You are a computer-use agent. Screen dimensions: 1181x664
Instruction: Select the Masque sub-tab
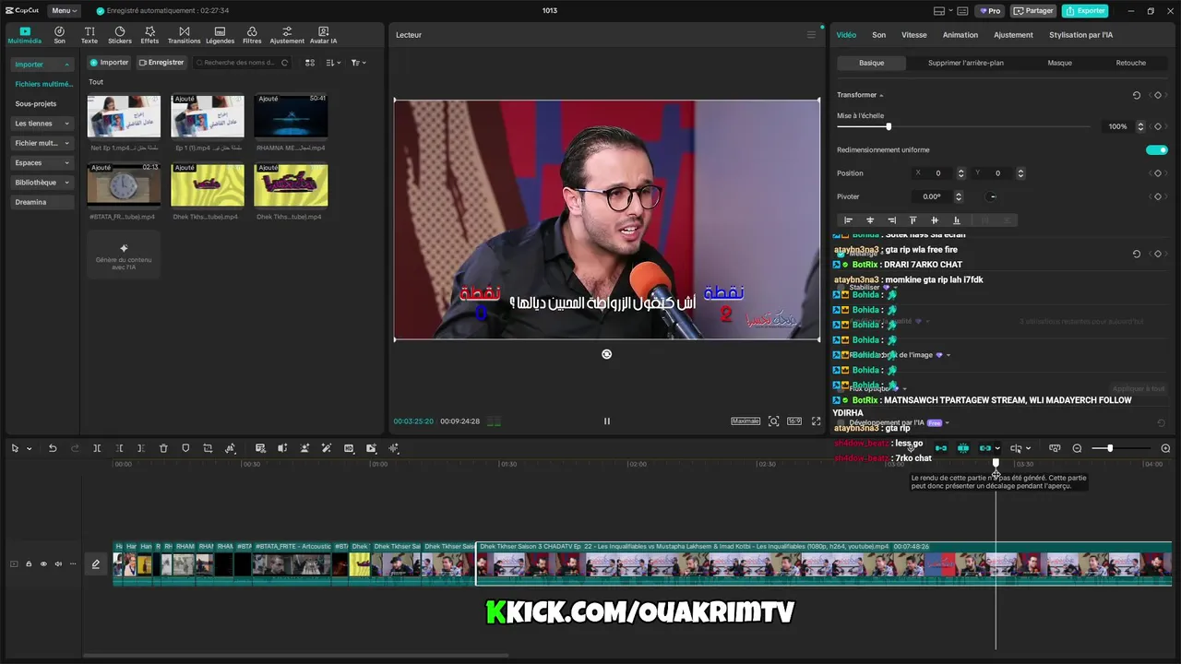point(1059,63)
